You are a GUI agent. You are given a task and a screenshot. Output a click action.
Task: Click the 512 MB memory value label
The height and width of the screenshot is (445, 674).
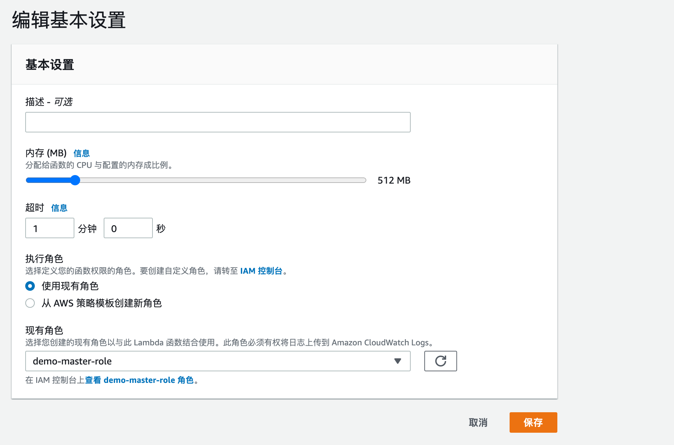point(394,180)
